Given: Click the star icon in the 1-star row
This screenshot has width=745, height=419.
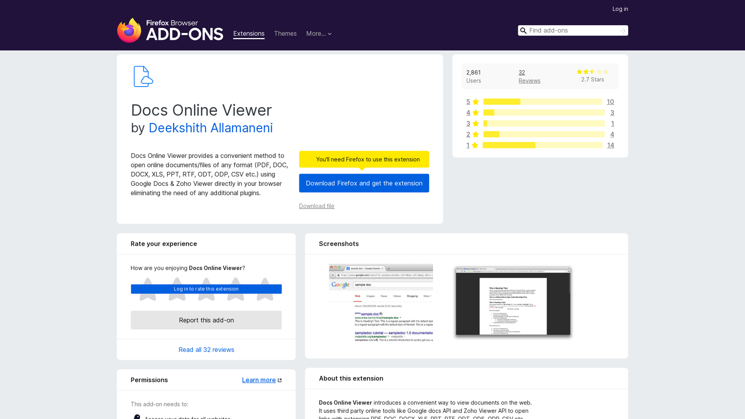Looking at the screenshot, I should 475,145.
